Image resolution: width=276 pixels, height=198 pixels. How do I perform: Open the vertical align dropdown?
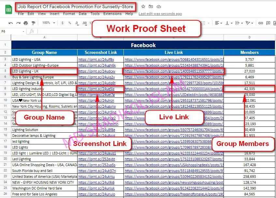229,23
